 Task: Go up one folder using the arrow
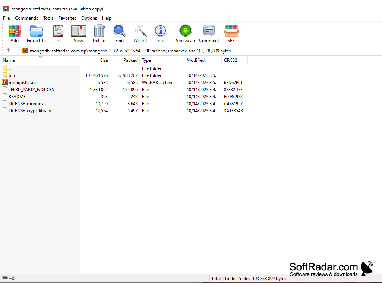pyautogui.click(x=9, y=50)
